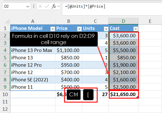
Task: Click the Name Box showing D2
Action: (x=17, y=6)
